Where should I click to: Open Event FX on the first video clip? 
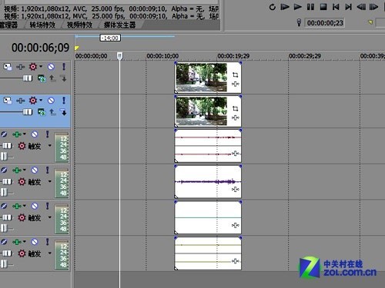[236, 84]
